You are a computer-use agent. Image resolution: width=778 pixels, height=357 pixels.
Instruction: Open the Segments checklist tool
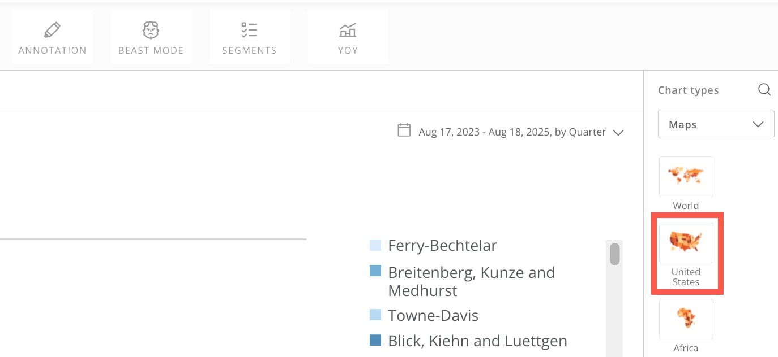tap(249, 37)
